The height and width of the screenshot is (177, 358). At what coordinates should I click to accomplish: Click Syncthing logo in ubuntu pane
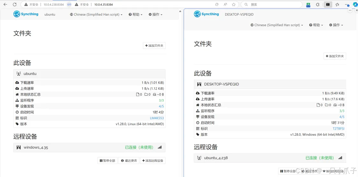coord(26,14)
